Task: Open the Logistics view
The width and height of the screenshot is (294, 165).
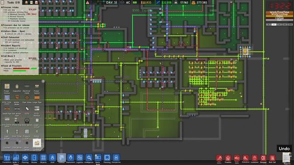Action: coord(79,158)
